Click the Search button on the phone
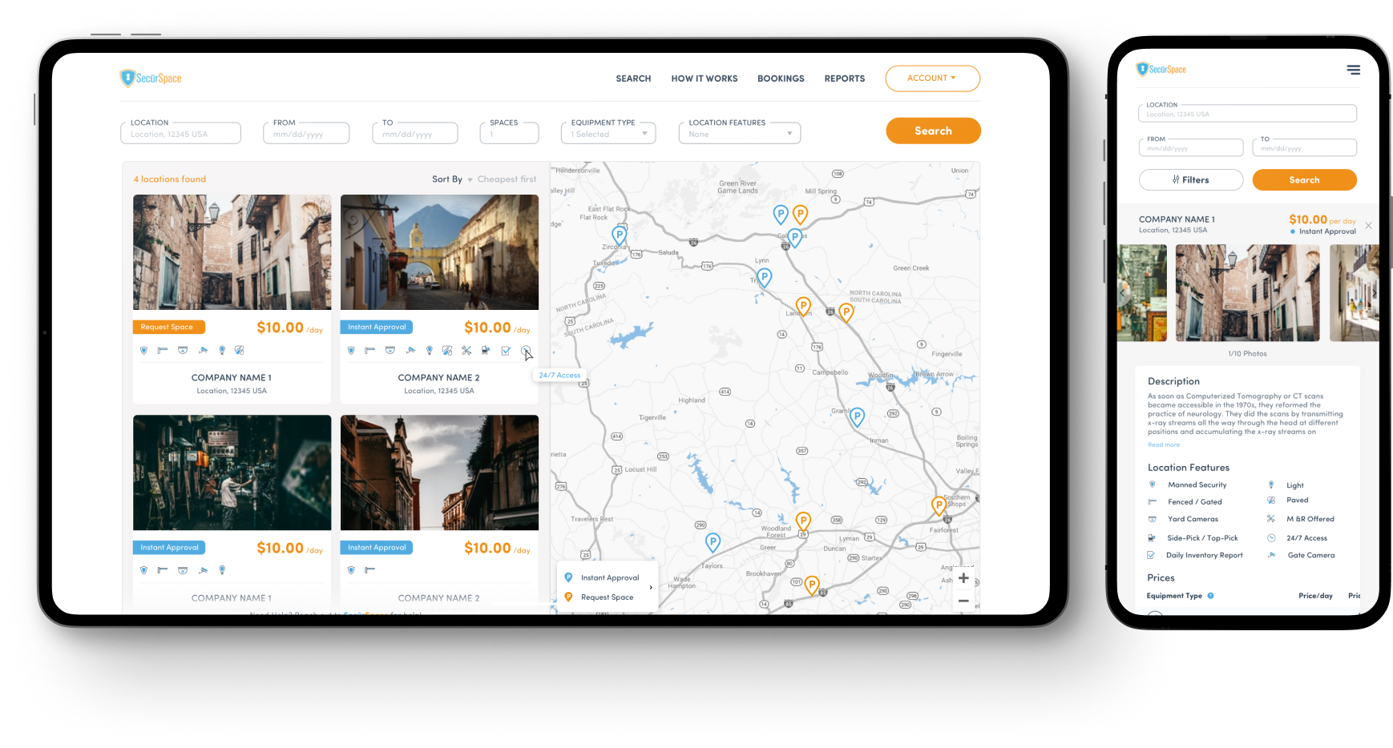 (x=1304, y=180)
